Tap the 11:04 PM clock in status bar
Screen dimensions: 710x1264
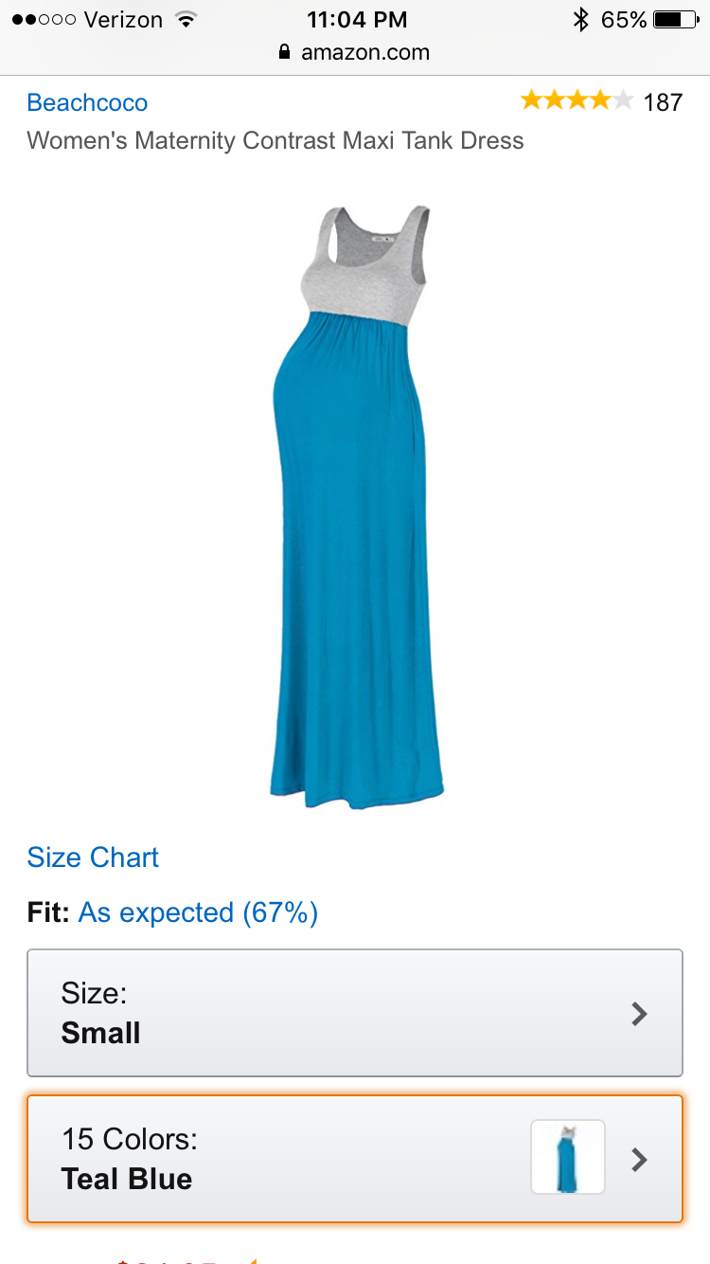[x=357, y=19]
